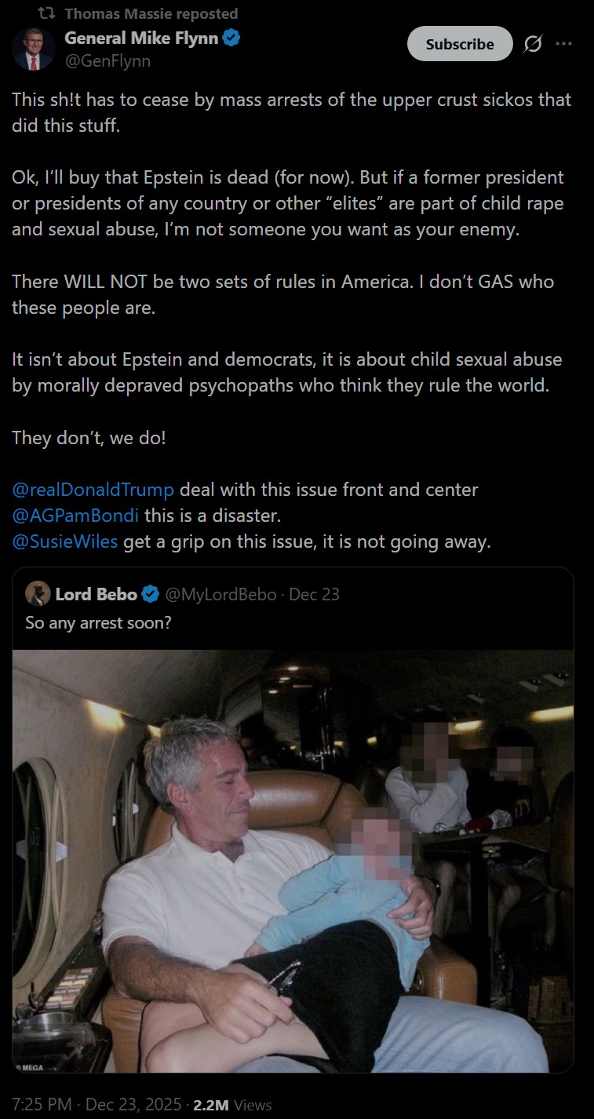Click the quoted post's Dec 23 date
Viewport: 594px width, 1119px height.
(314, 594)
